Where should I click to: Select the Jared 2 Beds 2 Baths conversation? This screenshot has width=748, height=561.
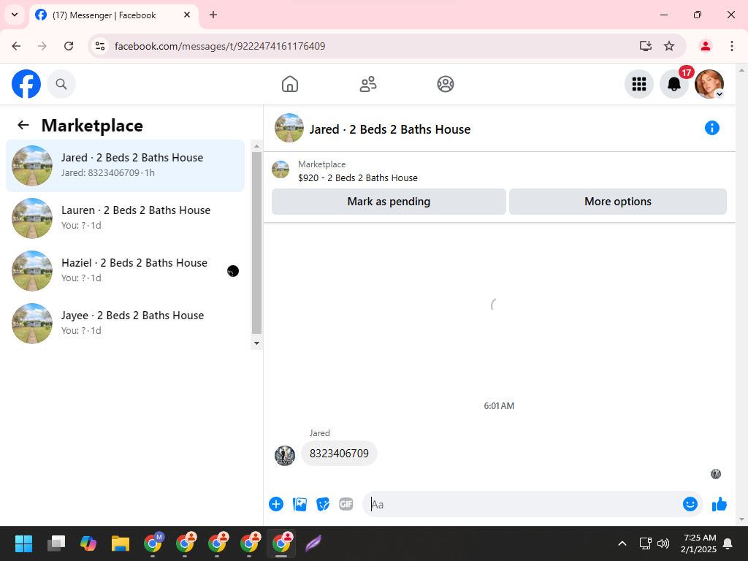click(125, 166)
